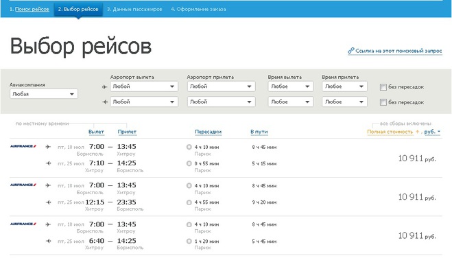
Task: Click the link chain icon beside the search query link
Action: click(x=350, y=51)
